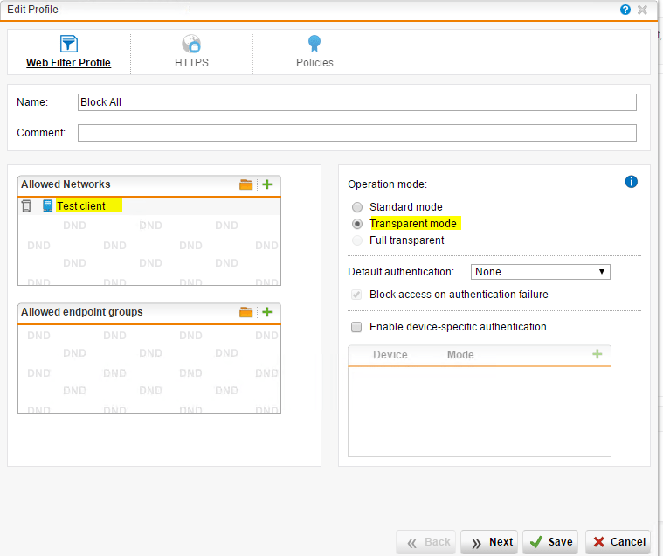
Task: Click the Policies ribbon icon
Action: click(x=314, y=43)
